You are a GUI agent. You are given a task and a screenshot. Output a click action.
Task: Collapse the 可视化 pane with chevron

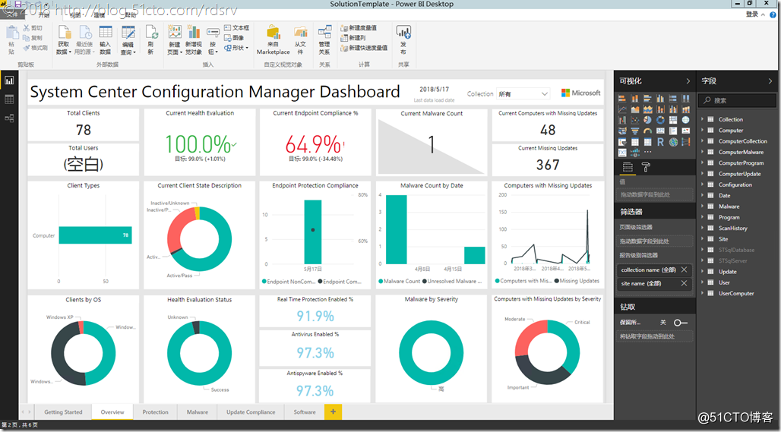[x=688, y=81]
